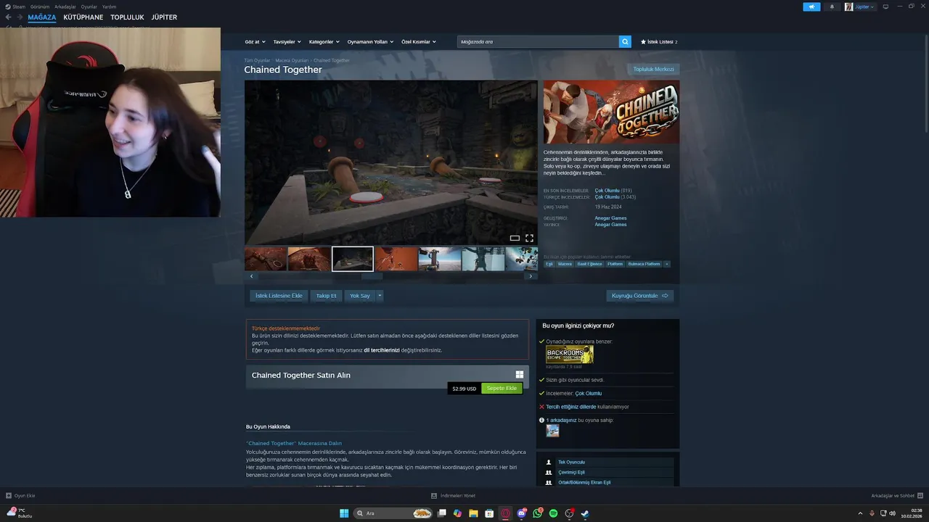Screen dimensions: 929x522
Task: Expand the Kategoriler dropdown
Action: (x=324, y=42)
